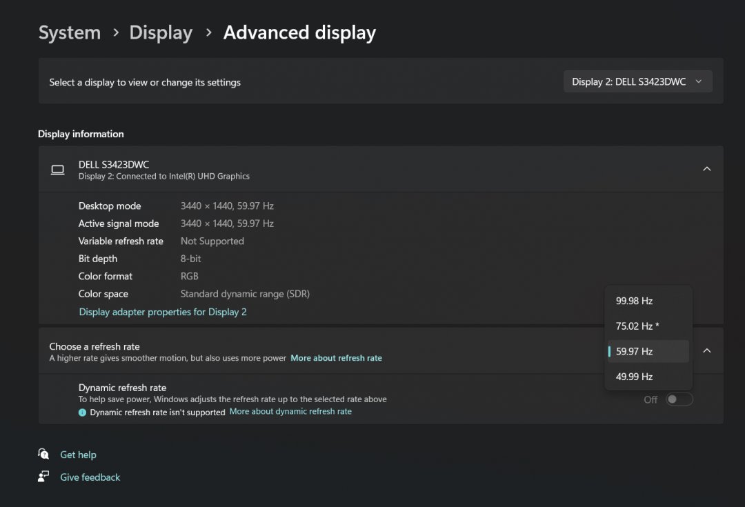The image size is (745, 507).
Task: Click the Display information heading
Action: (x=81, y=134)
